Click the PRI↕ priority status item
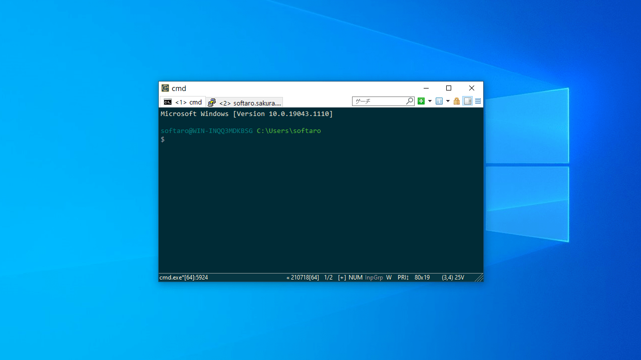This screenshot has height=360, width=641. 403,277
